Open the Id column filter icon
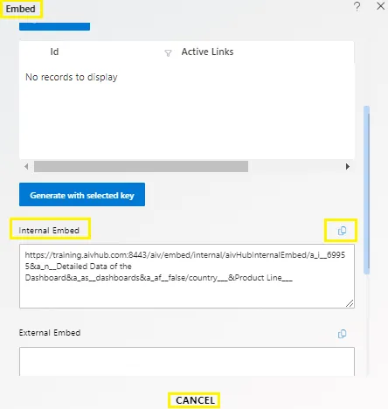Viewport: 388px width, 409px height. pyautogui.click(x=168, y=53)
